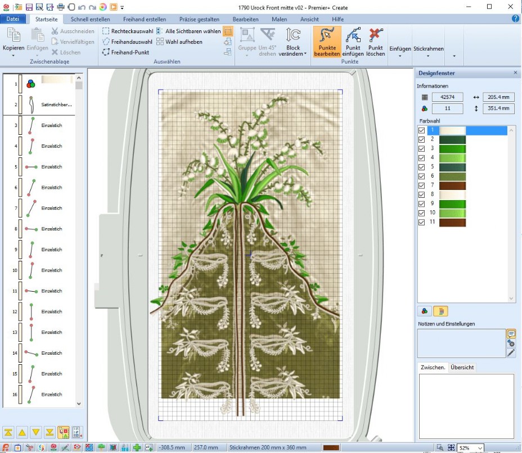The image size is (522, 453).
Task: Disable the color 11 checkbox
Action: [422, 223]
